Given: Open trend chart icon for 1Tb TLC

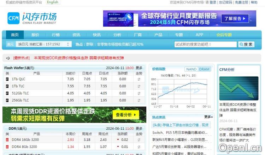Looking at the screenshot, I should pos(139,86).
